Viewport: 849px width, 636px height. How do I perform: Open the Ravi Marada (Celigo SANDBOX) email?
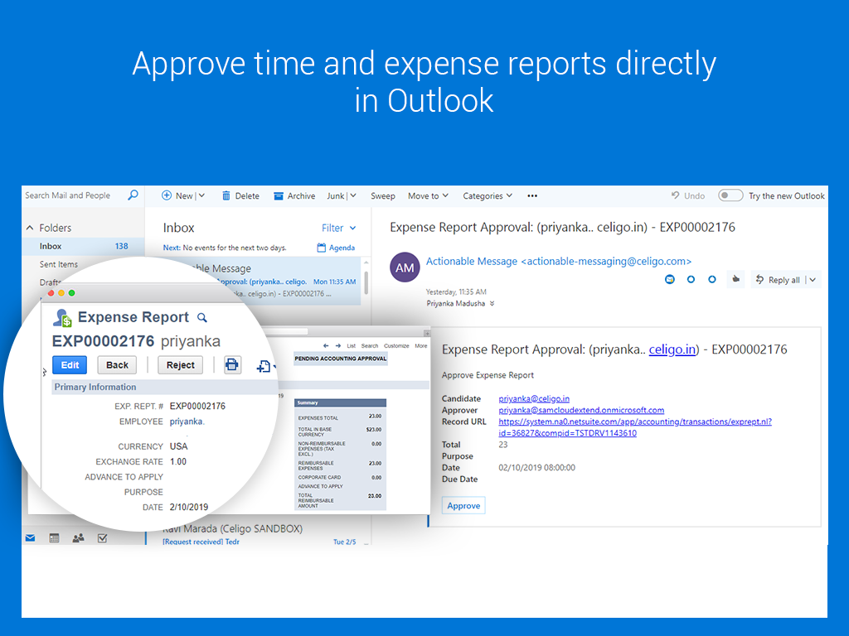(259, 534)
